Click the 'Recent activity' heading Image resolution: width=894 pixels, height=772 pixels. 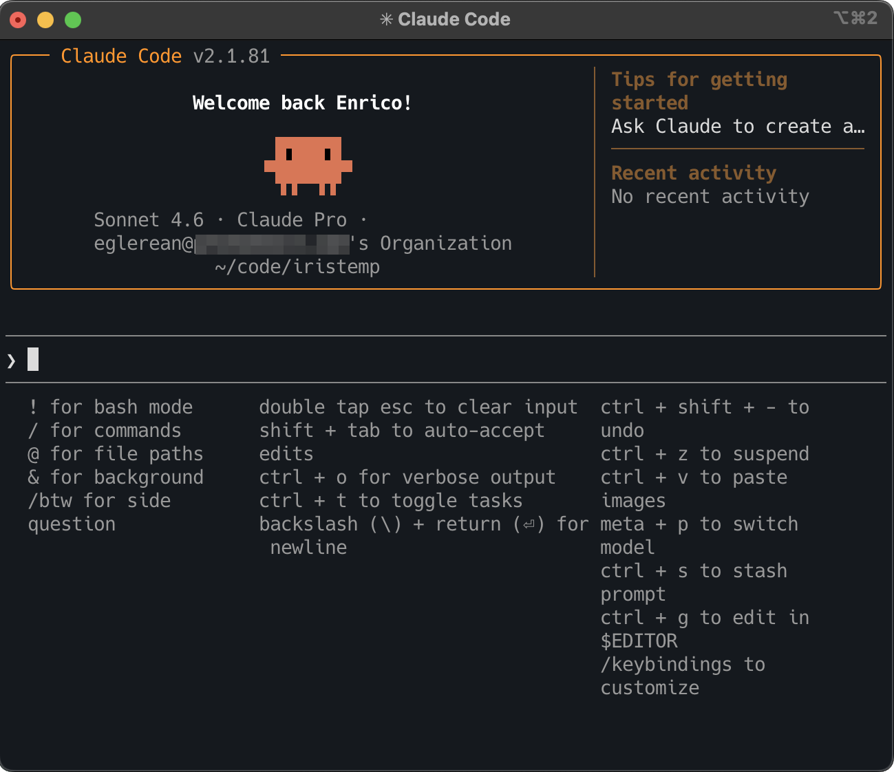pos(693,173)
